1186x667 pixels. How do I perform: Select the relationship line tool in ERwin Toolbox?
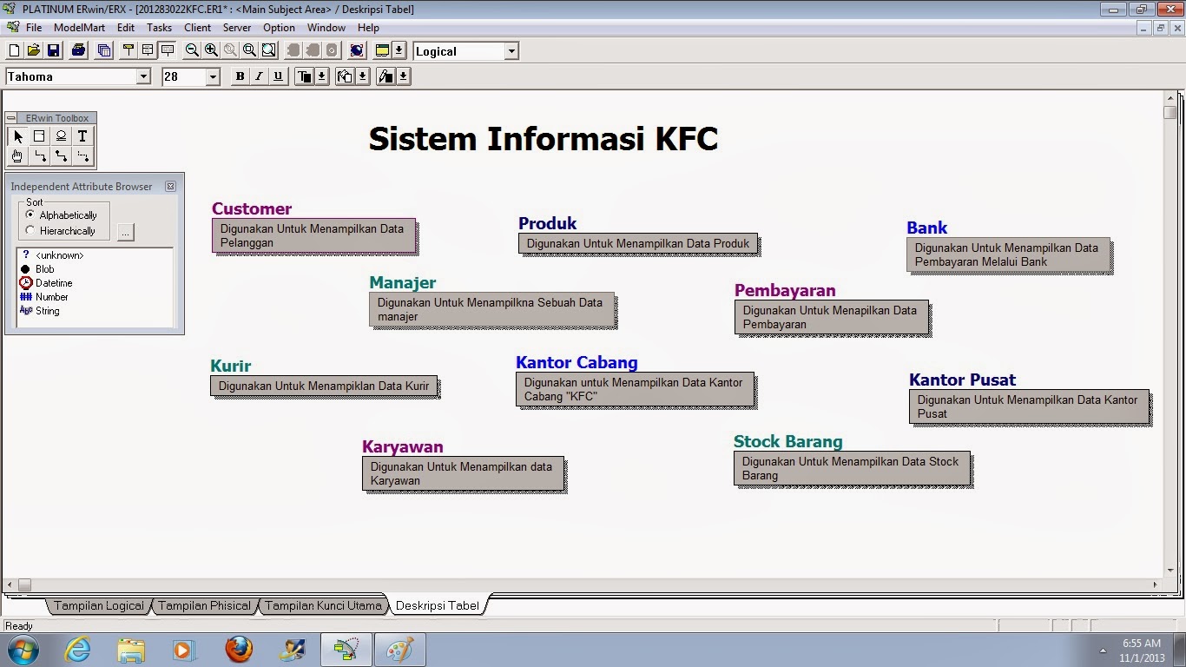(39, 155)
